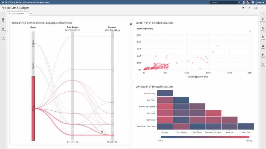Open the report's three-dot overflow menu
Image resolution: width=266 pixels, height=149 pixels.
point(261,8)
